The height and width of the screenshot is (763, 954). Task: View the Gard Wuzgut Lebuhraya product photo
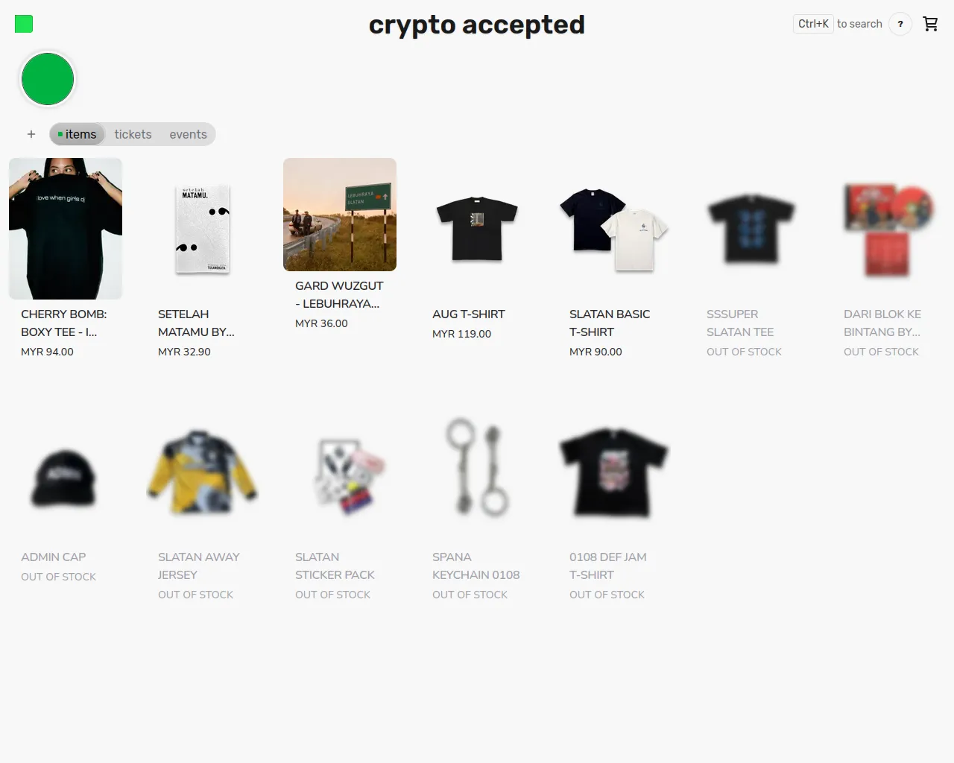340,215
